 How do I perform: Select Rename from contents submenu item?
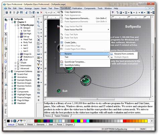click(124, 54)
